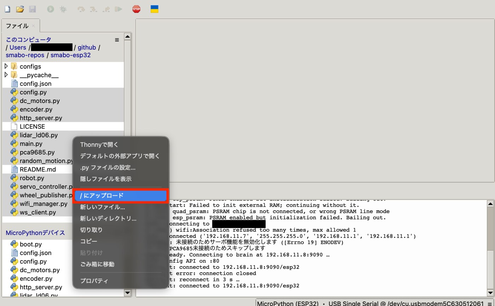Screen dimensions: 495x306
Task: Click the open file folder icon
Action: pyautogui.click(x=20, y=9)
